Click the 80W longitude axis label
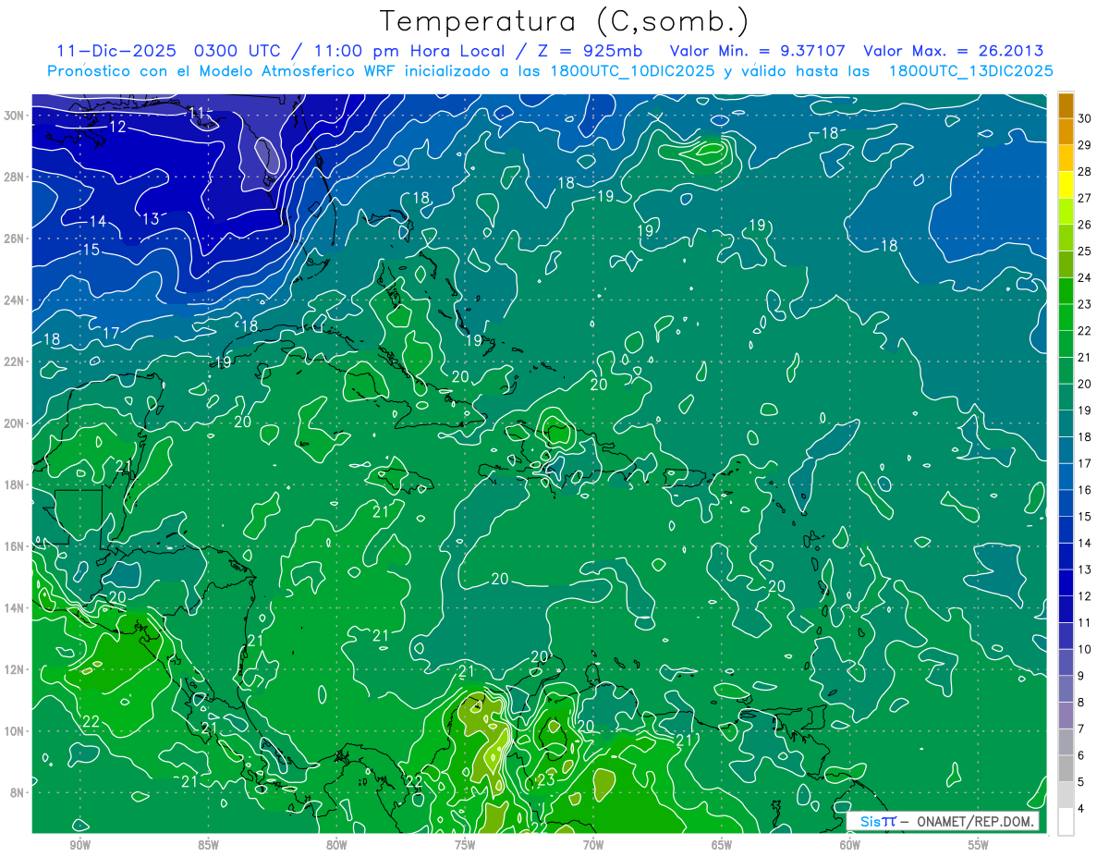The height and width of the screenshot is (857, 1109). pos(336,845)
